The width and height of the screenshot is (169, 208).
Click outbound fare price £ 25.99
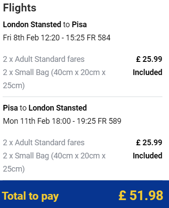pos(149,59)
